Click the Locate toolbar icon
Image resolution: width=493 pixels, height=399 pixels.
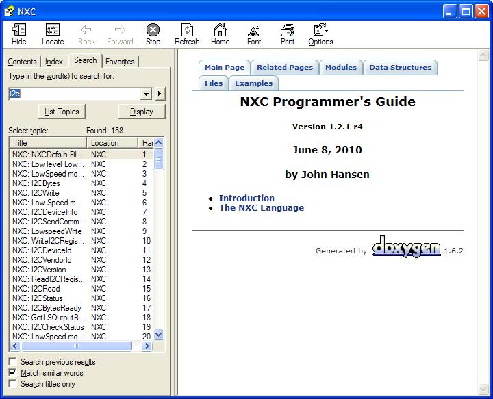(x=53, y=30)
